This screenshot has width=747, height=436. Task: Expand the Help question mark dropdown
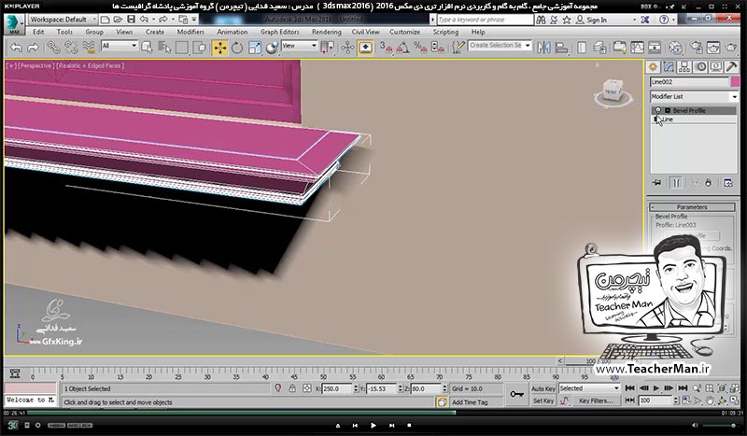[x=672, y=20]
